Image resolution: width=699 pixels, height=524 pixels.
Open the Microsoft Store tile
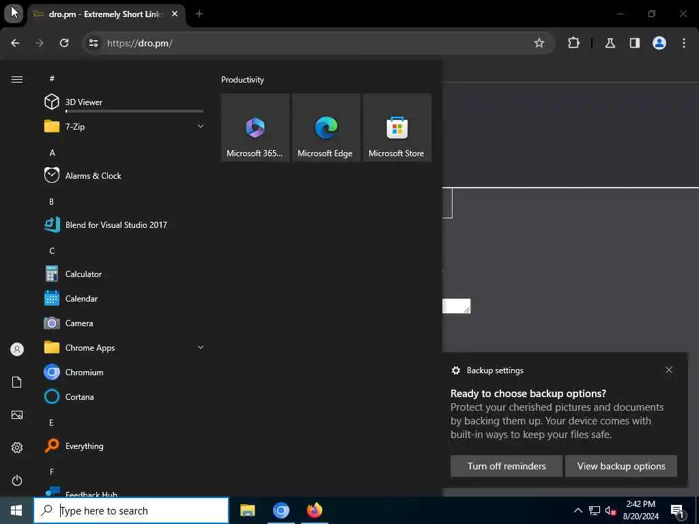tap(397, 128)
